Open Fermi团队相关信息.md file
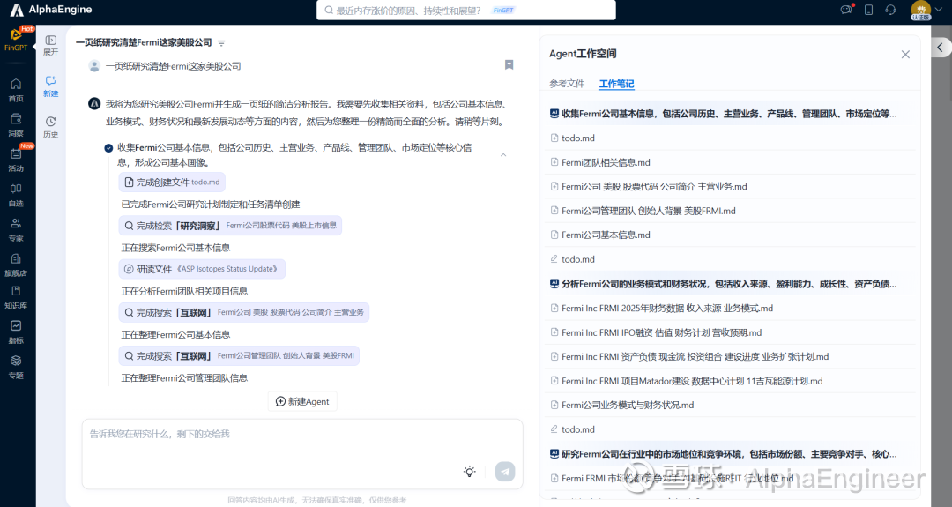This screenshot has width=952, height=507. click(x=731, y=162)
